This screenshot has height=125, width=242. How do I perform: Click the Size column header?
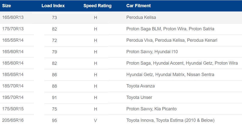(6, 6)
